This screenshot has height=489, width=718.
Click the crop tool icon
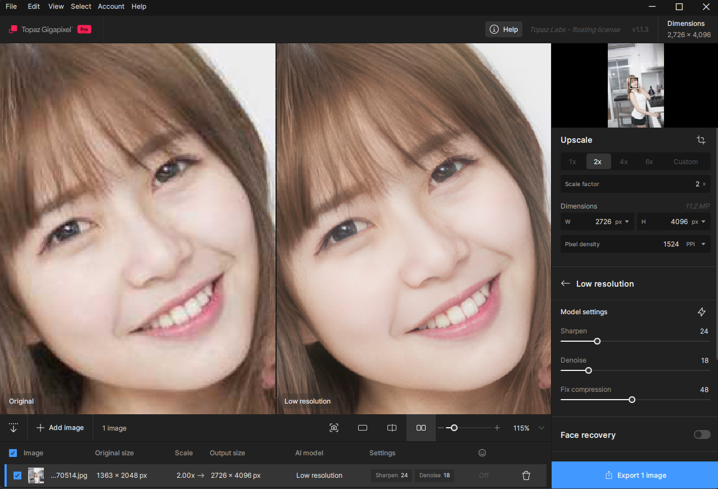coord(701,140)
